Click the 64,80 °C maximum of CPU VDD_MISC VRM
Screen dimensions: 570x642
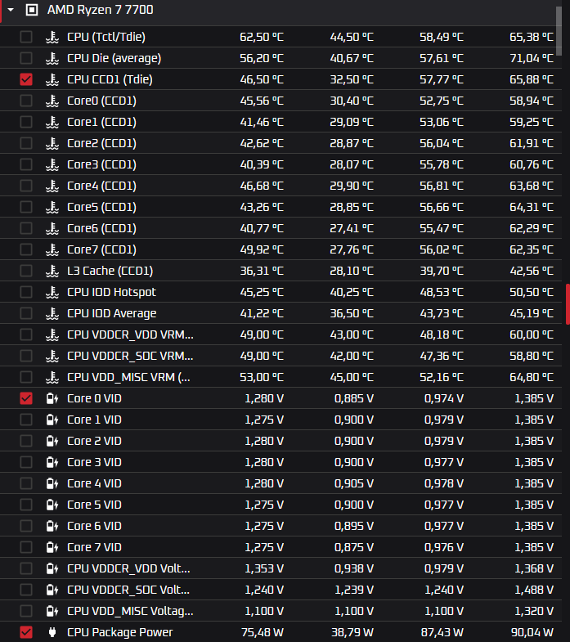coord(532,377)
